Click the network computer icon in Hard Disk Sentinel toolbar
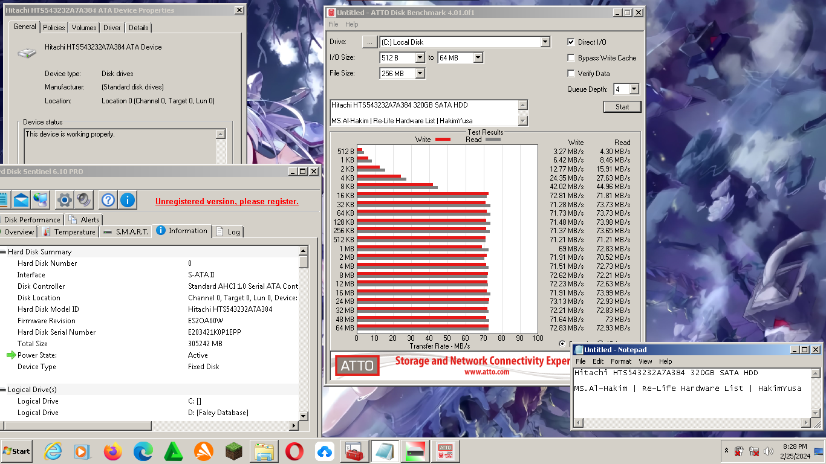 click(x=41, y=200)
